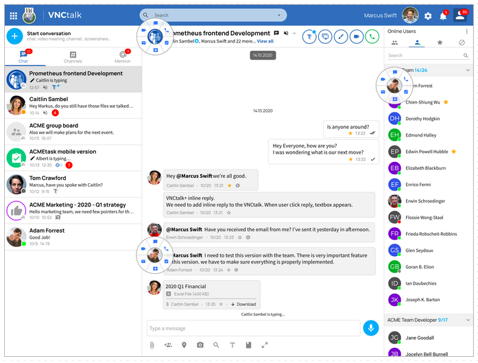Start a voice call with green phone icon
478x363 pixels.
pyautogui.click(x=372, y=36)
